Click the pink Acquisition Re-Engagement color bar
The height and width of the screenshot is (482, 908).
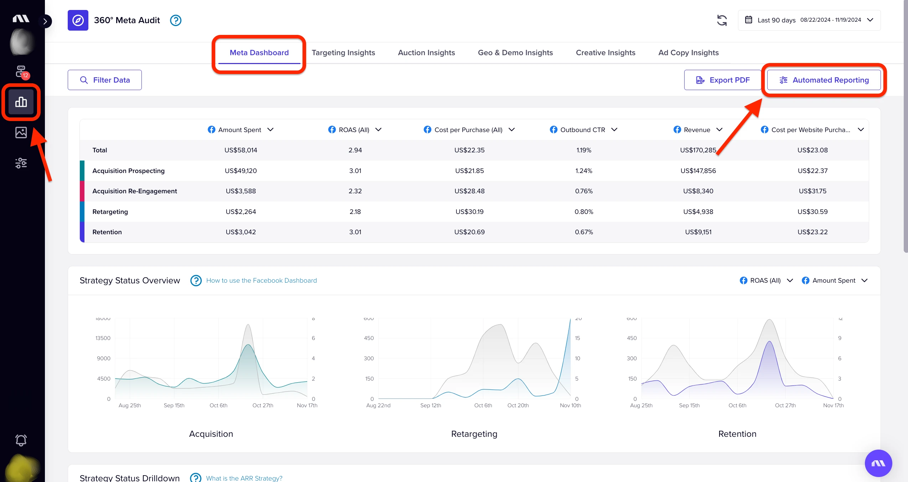coord(82,191)
